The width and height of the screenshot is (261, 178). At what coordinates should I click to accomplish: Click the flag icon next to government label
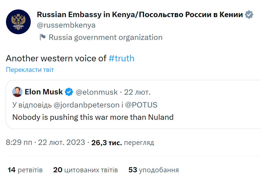tap(42, 37)
